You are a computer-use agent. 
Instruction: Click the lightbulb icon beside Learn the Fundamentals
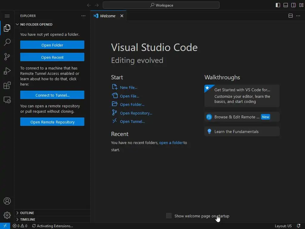point(209,131)
